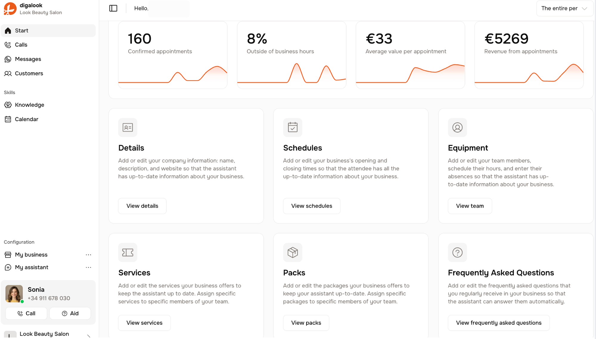Select Start in the sidebar

click(21, 30)
